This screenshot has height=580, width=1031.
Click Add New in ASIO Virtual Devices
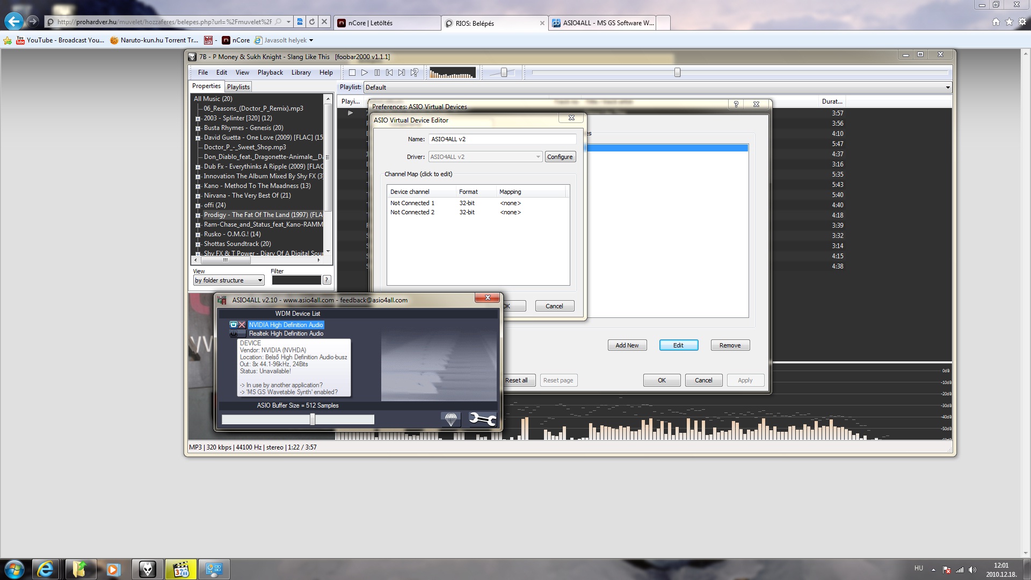[x=627, y=345]
